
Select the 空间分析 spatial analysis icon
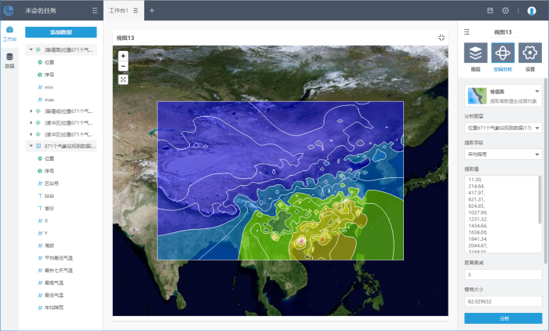(x=503, y=54)
